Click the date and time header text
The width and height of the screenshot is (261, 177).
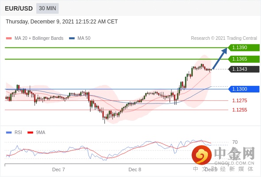pos(62,22)
